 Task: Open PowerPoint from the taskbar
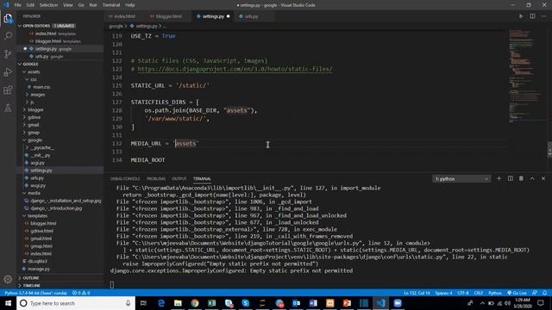click(x=347, y=303)
